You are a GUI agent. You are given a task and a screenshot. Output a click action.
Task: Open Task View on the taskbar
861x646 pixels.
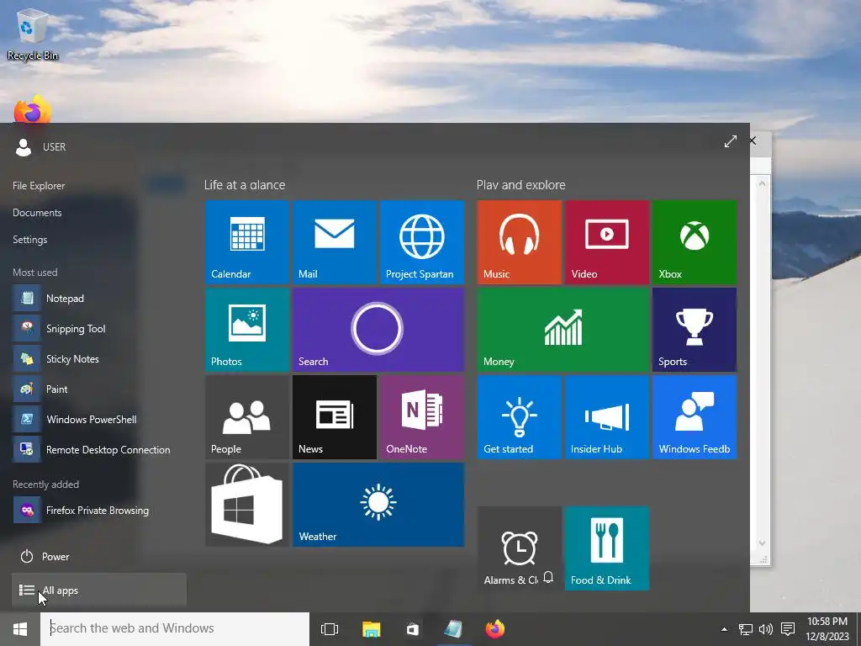pos(330,629)
